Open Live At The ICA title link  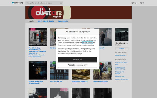pos(56,81)
